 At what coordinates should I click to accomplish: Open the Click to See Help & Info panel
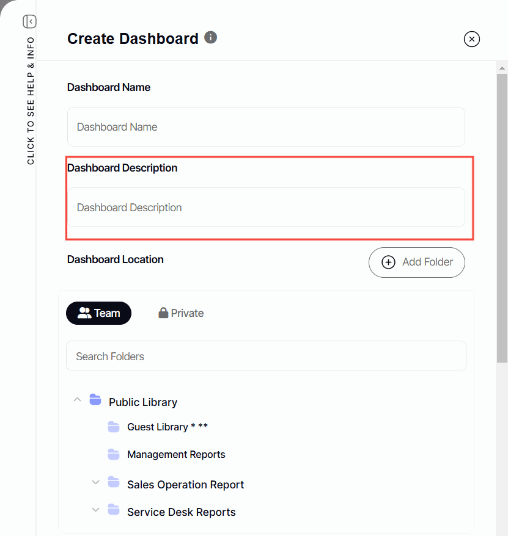(x=31, y=101)
